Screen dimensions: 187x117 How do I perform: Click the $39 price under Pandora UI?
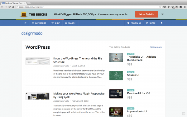(x=130, y=98)
